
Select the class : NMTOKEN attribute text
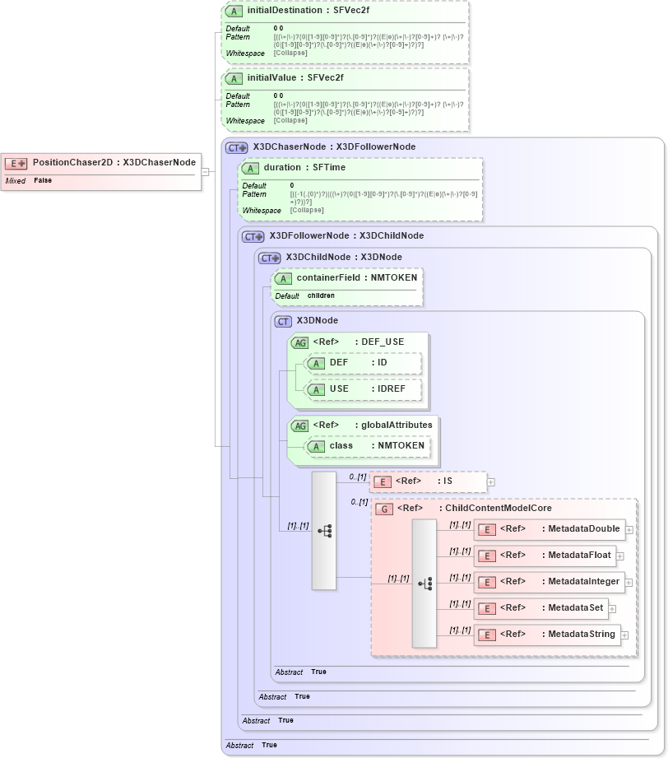pyautogui.click(x=377, y=446)
